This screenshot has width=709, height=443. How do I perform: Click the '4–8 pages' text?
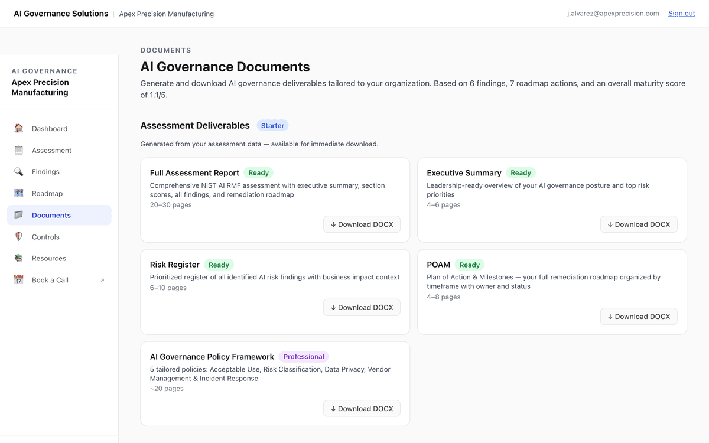pos(444,297)
